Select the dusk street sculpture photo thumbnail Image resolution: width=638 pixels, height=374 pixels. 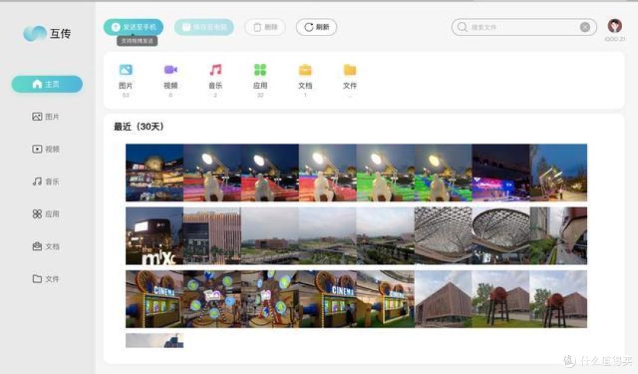pos(558,173)
